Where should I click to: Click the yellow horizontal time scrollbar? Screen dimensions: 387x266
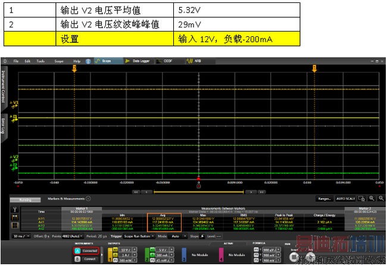(199, 192)
